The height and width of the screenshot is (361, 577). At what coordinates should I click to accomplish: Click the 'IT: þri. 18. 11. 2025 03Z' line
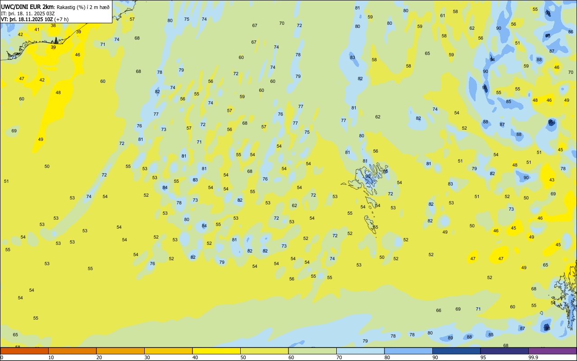pos(27,14)
